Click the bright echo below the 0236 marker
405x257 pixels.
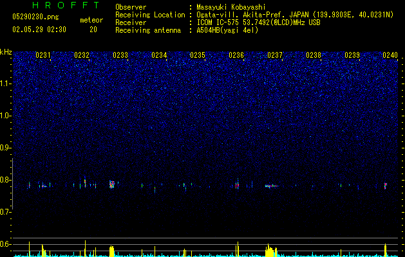[238, 185]
